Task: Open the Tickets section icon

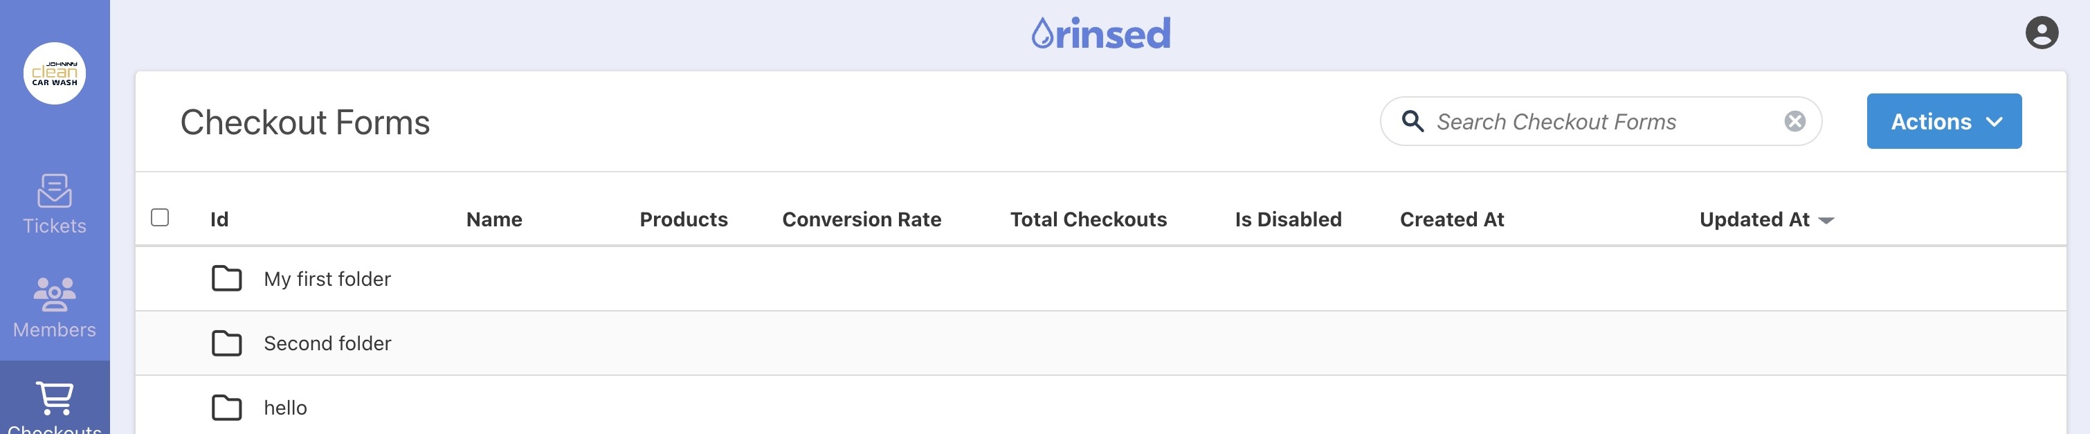Action: tap(55, 192)
